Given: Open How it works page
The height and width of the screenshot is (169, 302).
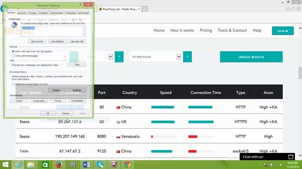Looking at the screenshot, I should tap(182, 31).
